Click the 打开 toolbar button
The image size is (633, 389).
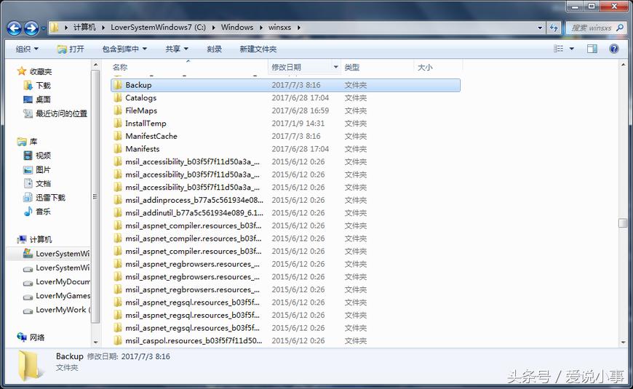71,49
